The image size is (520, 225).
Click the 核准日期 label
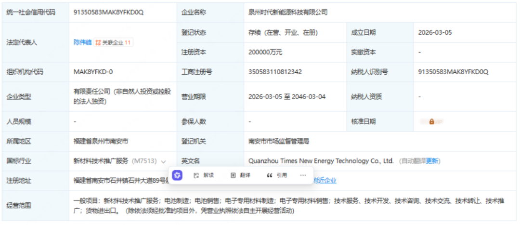[x=364, y=121]
